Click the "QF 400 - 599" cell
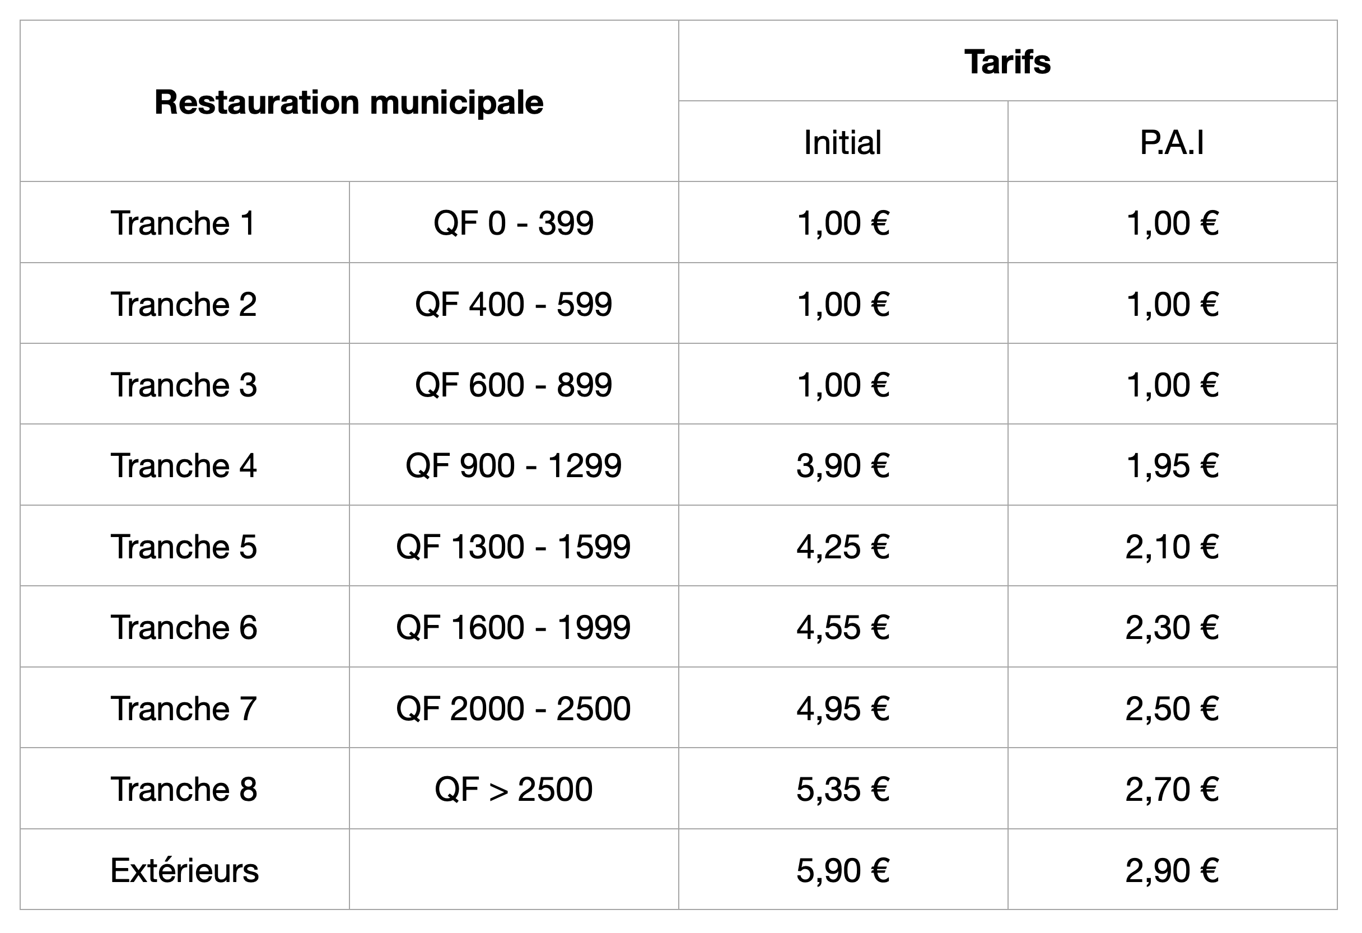The image size is (1362, 933). [x=514, y=304]
